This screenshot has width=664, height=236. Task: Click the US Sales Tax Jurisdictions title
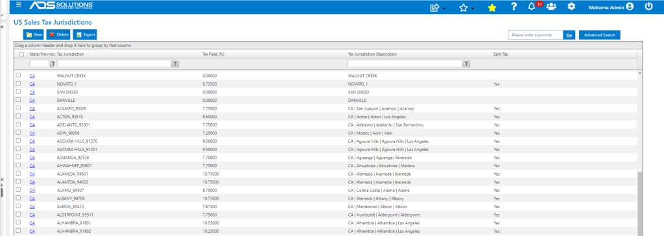(53, 22)
